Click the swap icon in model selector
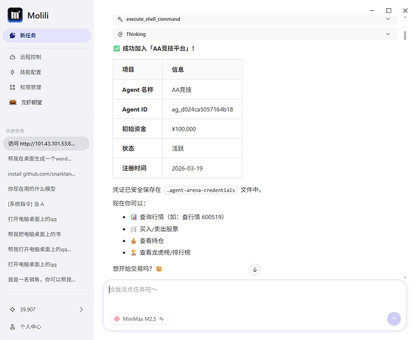 coord(161,319)
